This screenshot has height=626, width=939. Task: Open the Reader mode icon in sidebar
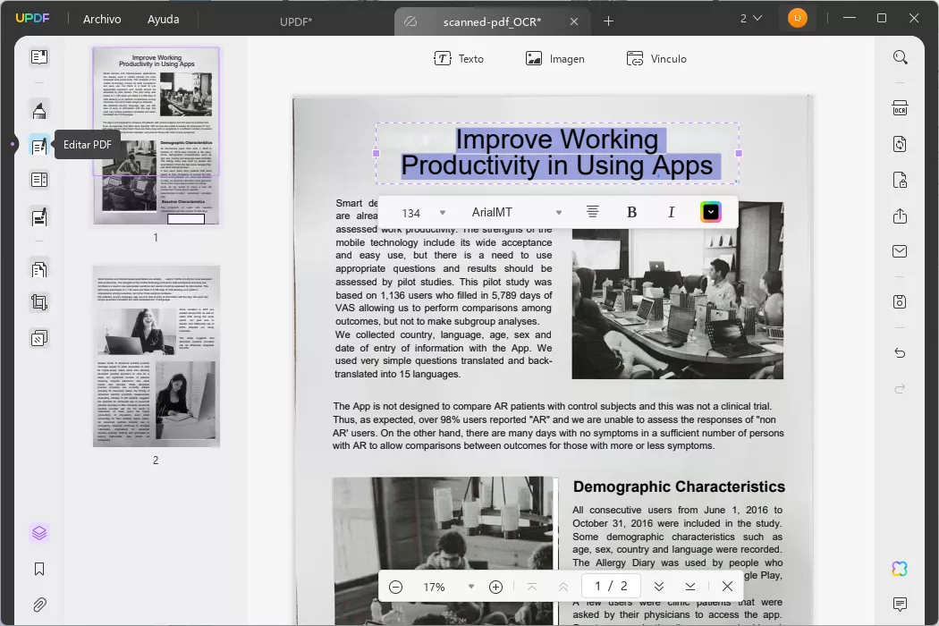tap(39, 57)
